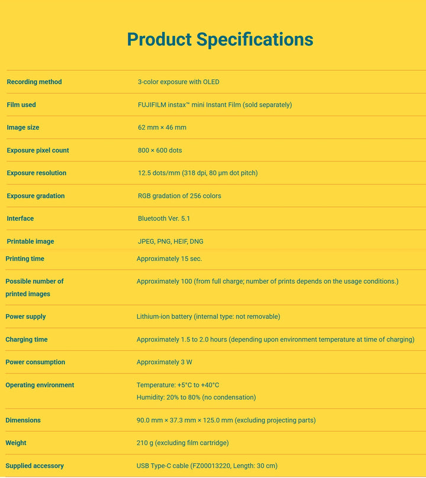Click the Image size row label
The image size is (426, 478).
pos(23,128)
